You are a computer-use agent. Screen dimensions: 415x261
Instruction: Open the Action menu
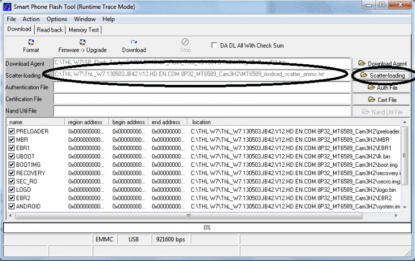[x=31, y=19]
